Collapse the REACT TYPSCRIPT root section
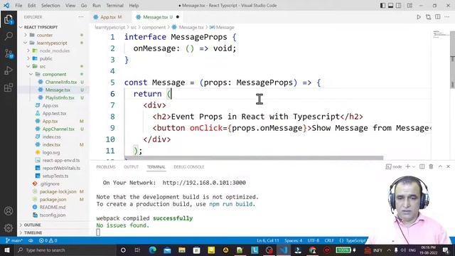The image size is (455, 256). pyautogui.click(x=41, y=27)
